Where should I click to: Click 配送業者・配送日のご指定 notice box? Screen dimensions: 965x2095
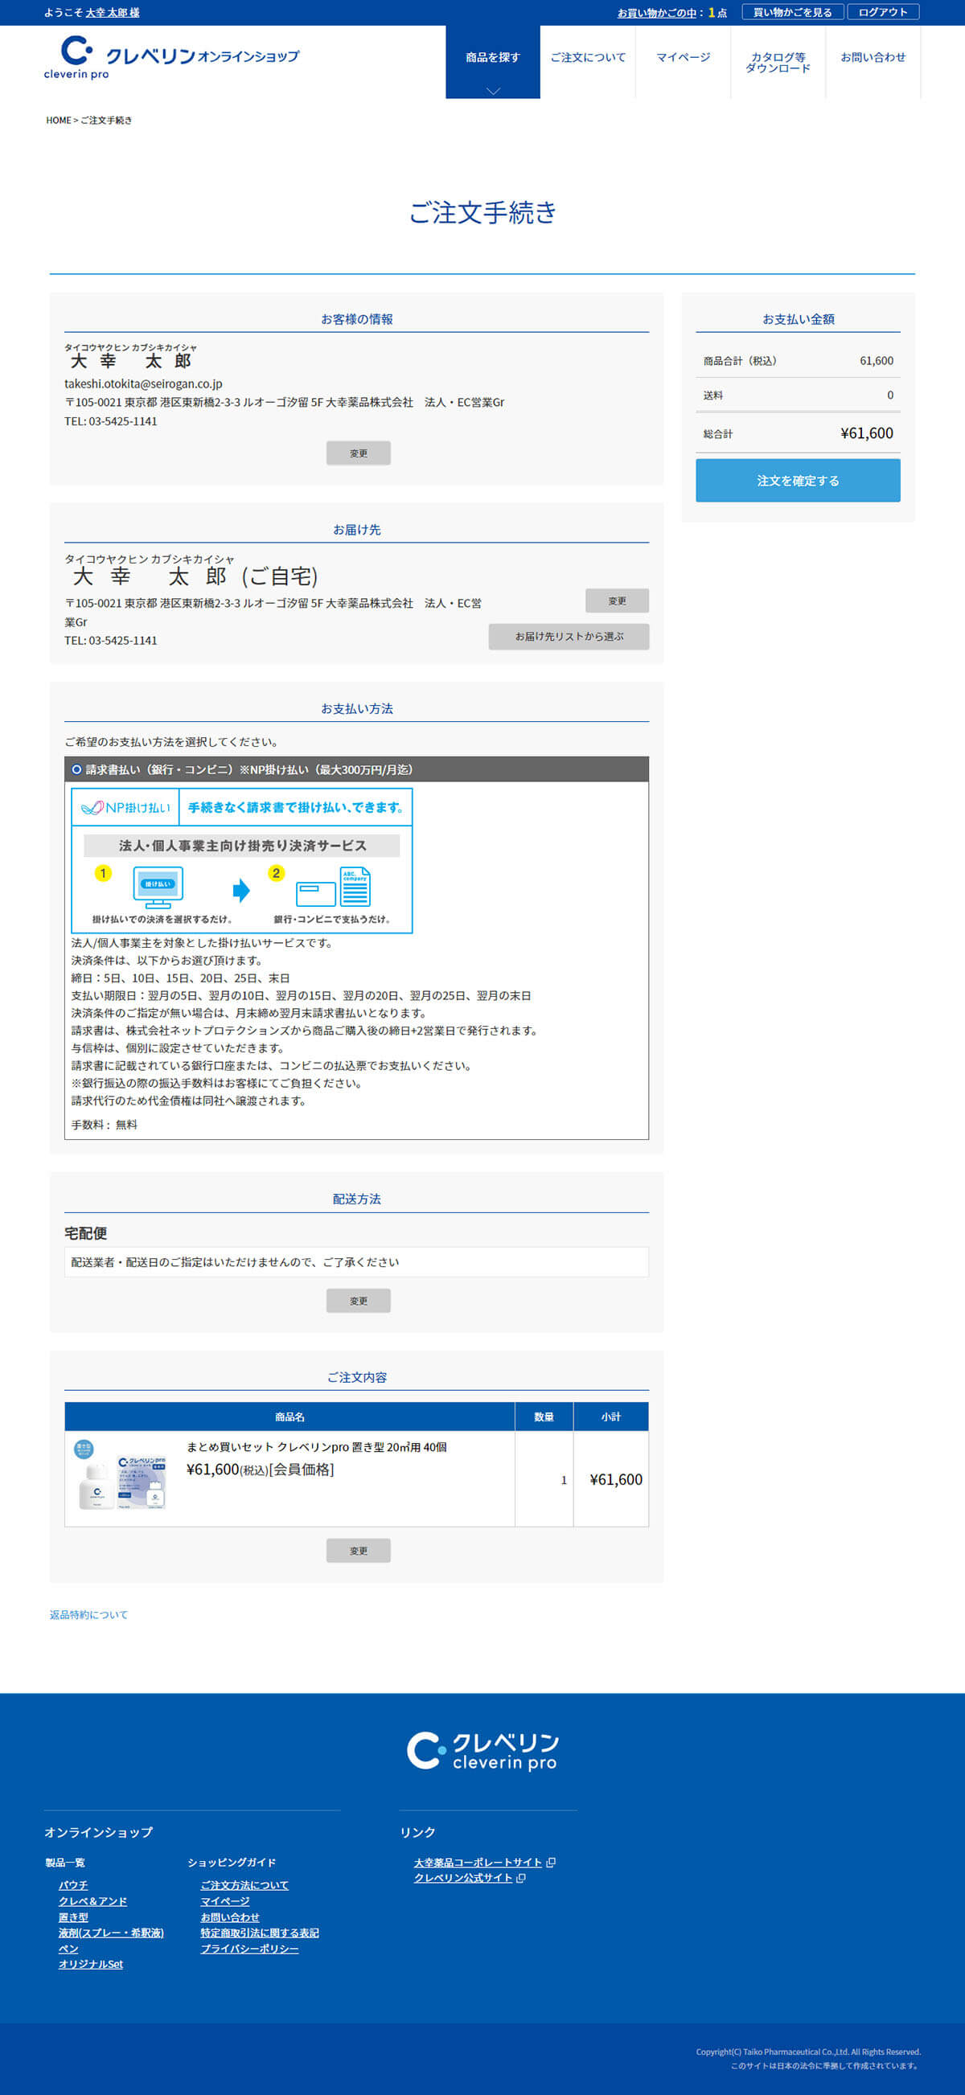pos(356,1262)
